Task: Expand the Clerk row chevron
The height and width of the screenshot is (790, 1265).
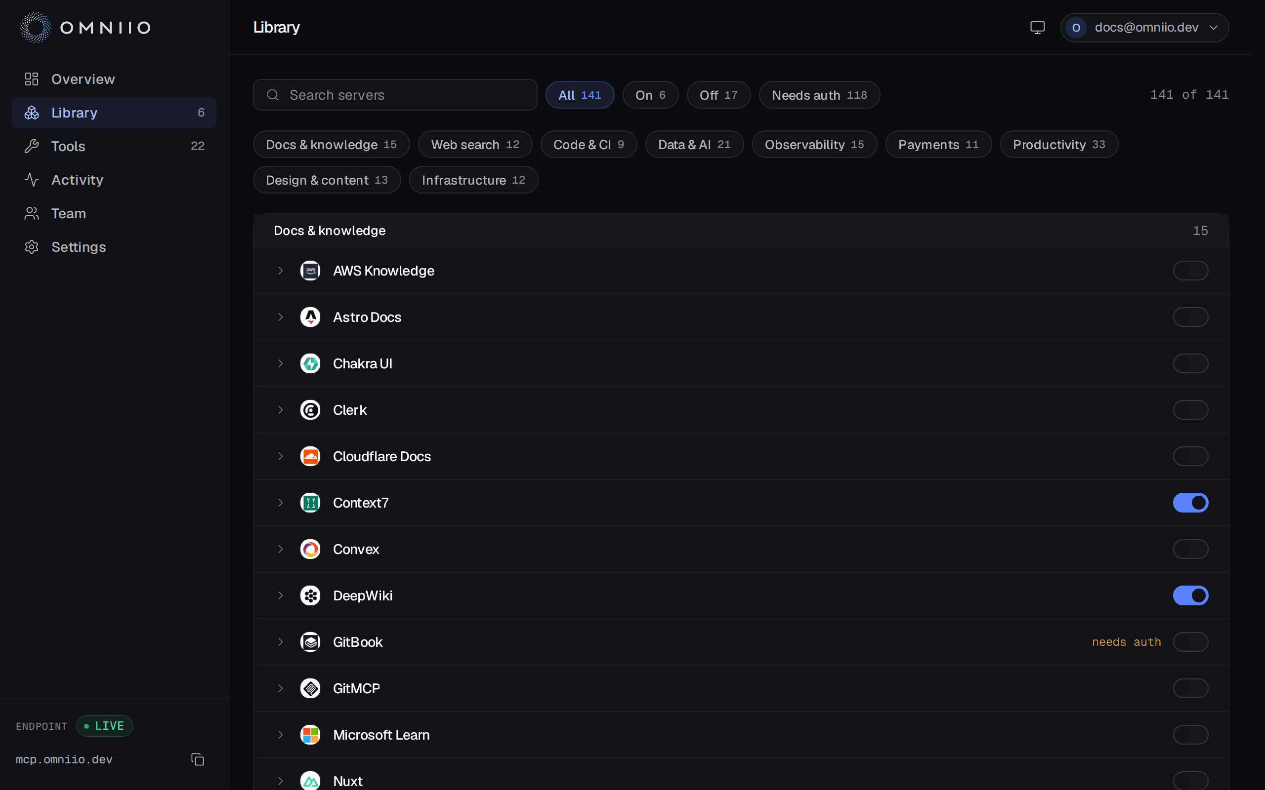Action: 281,410
